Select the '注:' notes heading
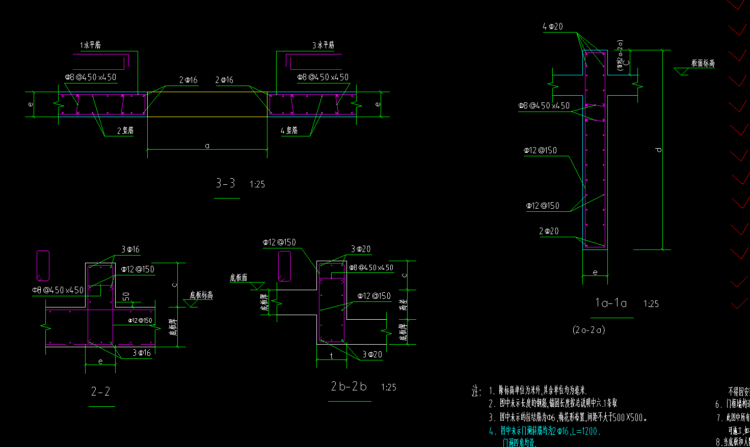This screenshot has width=750, height=447. [x=476, y=391]
